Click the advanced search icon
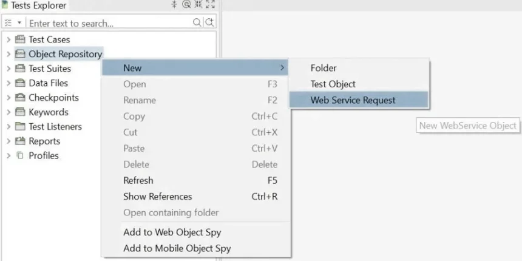 point(209,23)
